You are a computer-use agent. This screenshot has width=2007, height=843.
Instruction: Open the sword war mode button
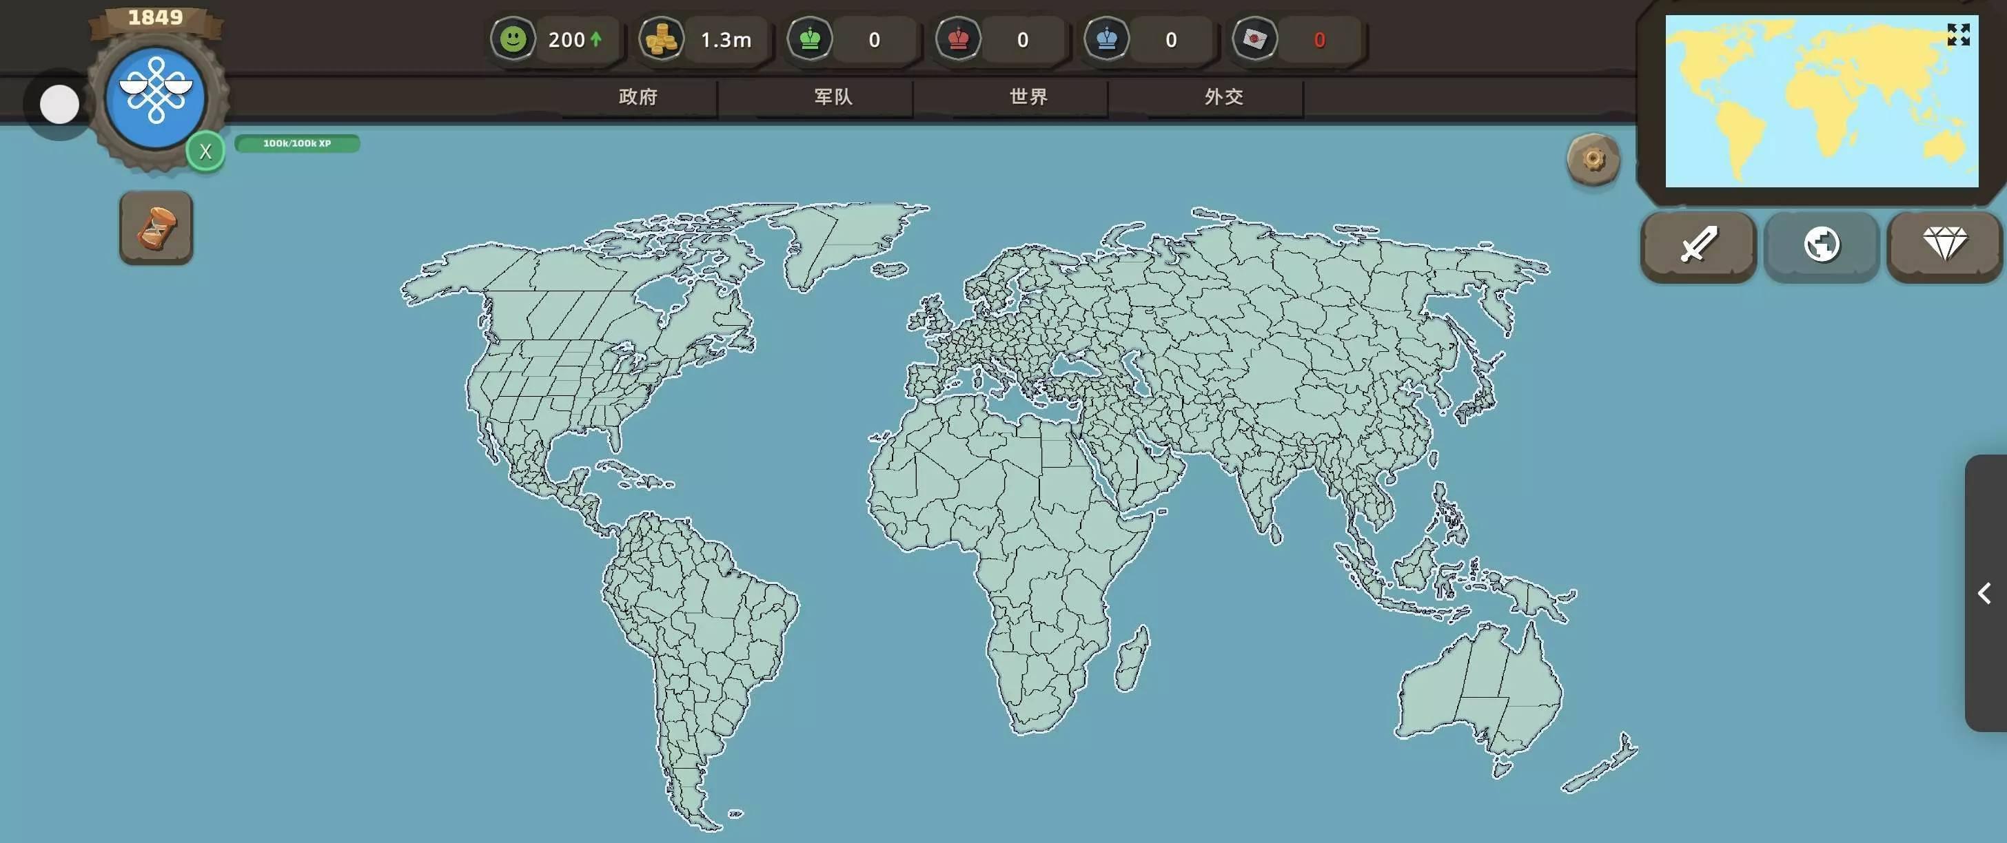1698,245
